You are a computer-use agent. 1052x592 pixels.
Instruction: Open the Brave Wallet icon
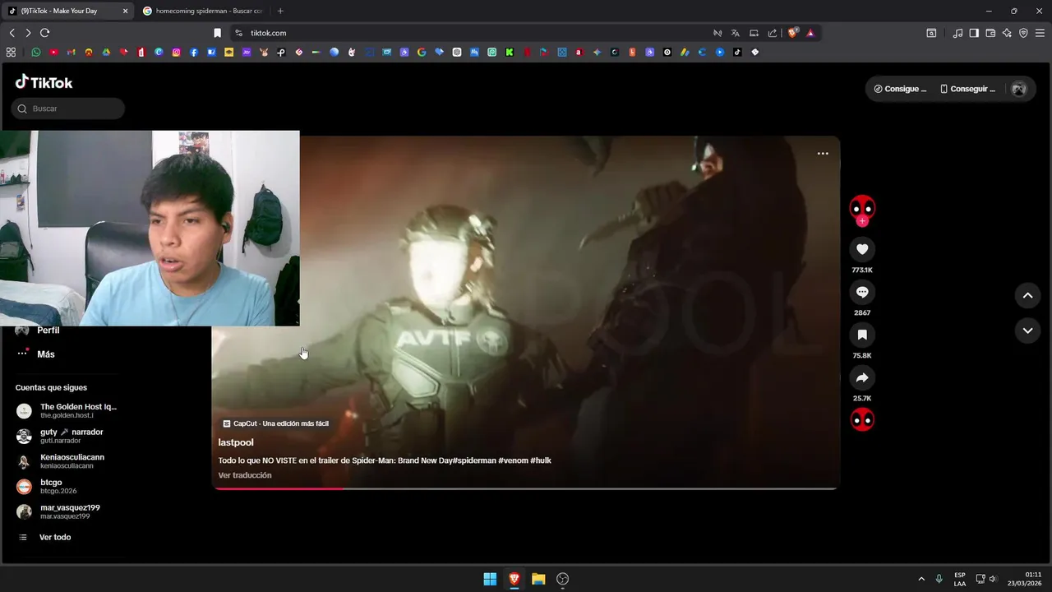coord(990,33)
